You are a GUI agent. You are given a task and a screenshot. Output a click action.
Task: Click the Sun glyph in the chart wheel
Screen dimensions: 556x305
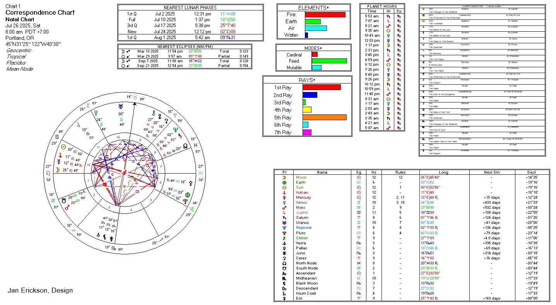[63, 147]
